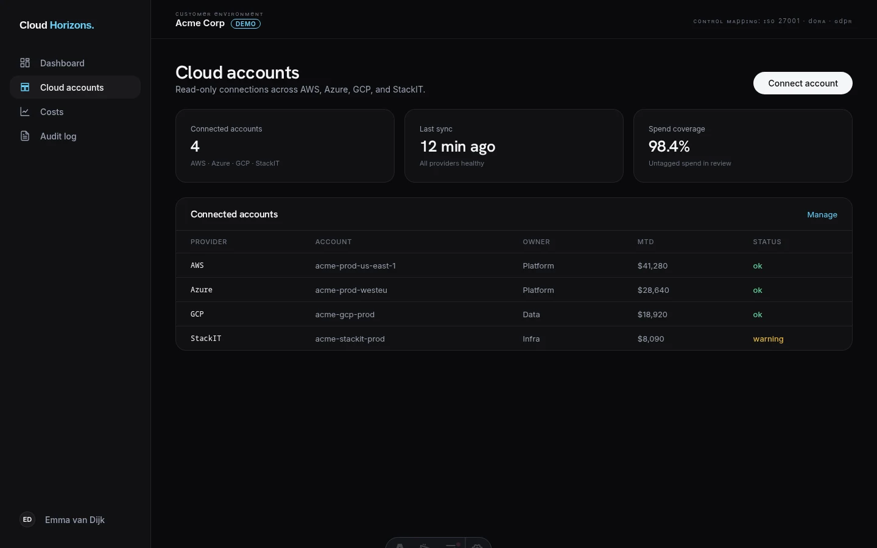Viewport: 877px width, 548px height.
Task: Click account acme-prod-us-east-1
Action: pos(356,265)
